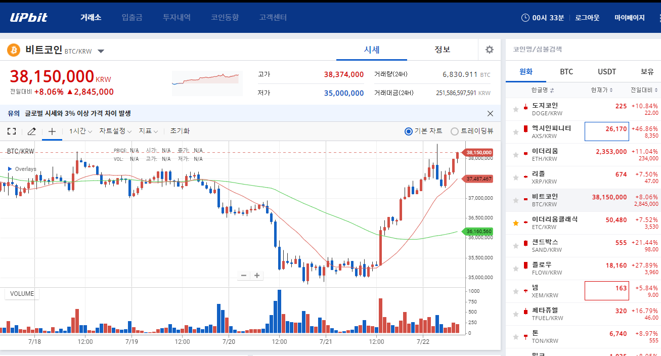Image resolution: width=661 pixels, height=356 pixels.
Task: Sort list by 현재가 column
Action: tap(602, 90)
